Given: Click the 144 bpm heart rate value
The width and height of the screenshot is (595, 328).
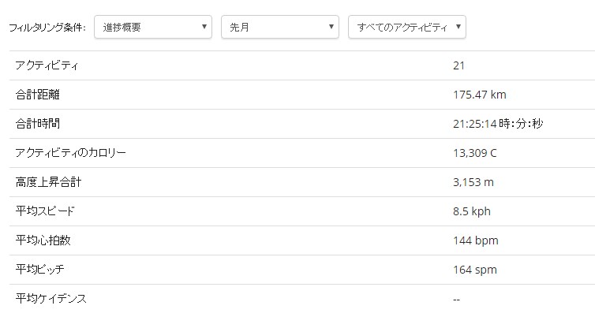Looking at the screenshot, I should [476, 240].
